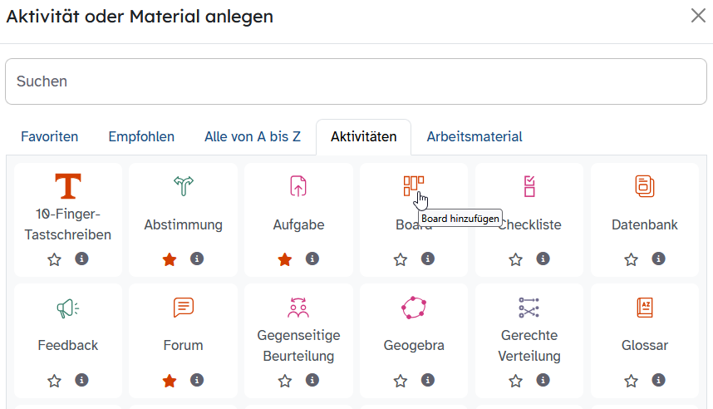Unstar the Forum activity favorite
The height and width of the screenshot is (409, 713).
170,381
